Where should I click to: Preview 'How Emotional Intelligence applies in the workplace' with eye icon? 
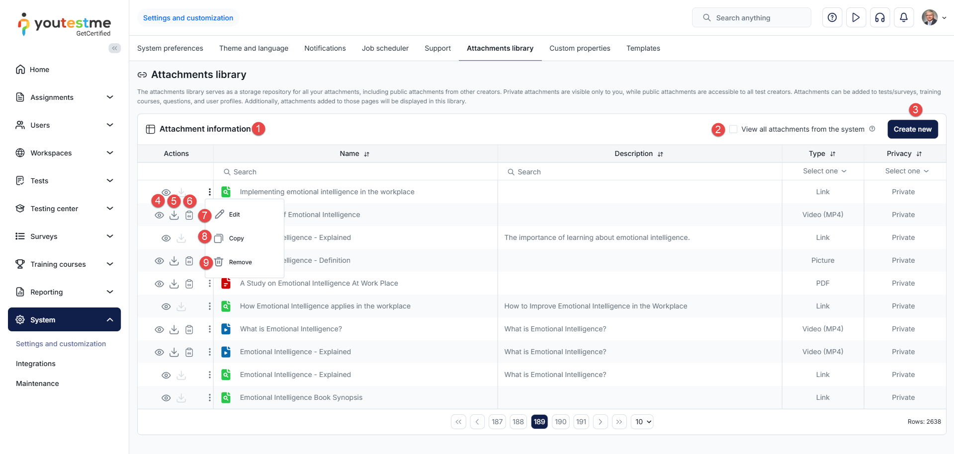click(x=166, y=306)
